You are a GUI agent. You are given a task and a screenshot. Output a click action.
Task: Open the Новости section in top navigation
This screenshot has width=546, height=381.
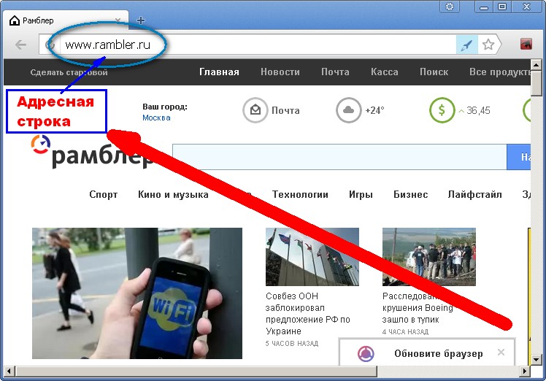pyautogui.click(x=280, y=72)
